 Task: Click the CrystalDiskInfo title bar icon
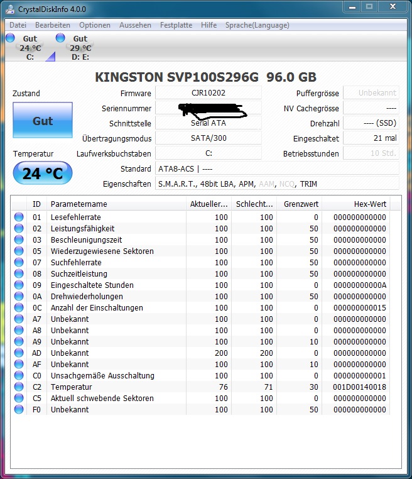(10, 9)
